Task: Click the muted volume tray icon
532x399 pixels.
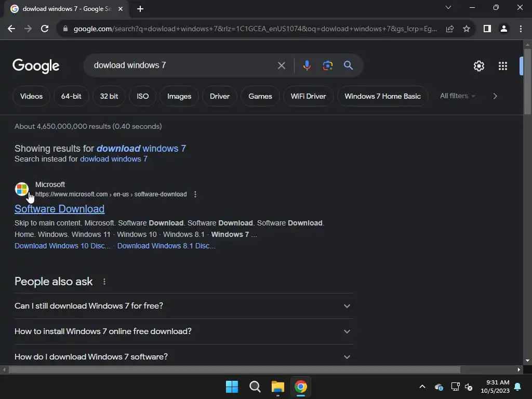Action: (x=469, y=387)
